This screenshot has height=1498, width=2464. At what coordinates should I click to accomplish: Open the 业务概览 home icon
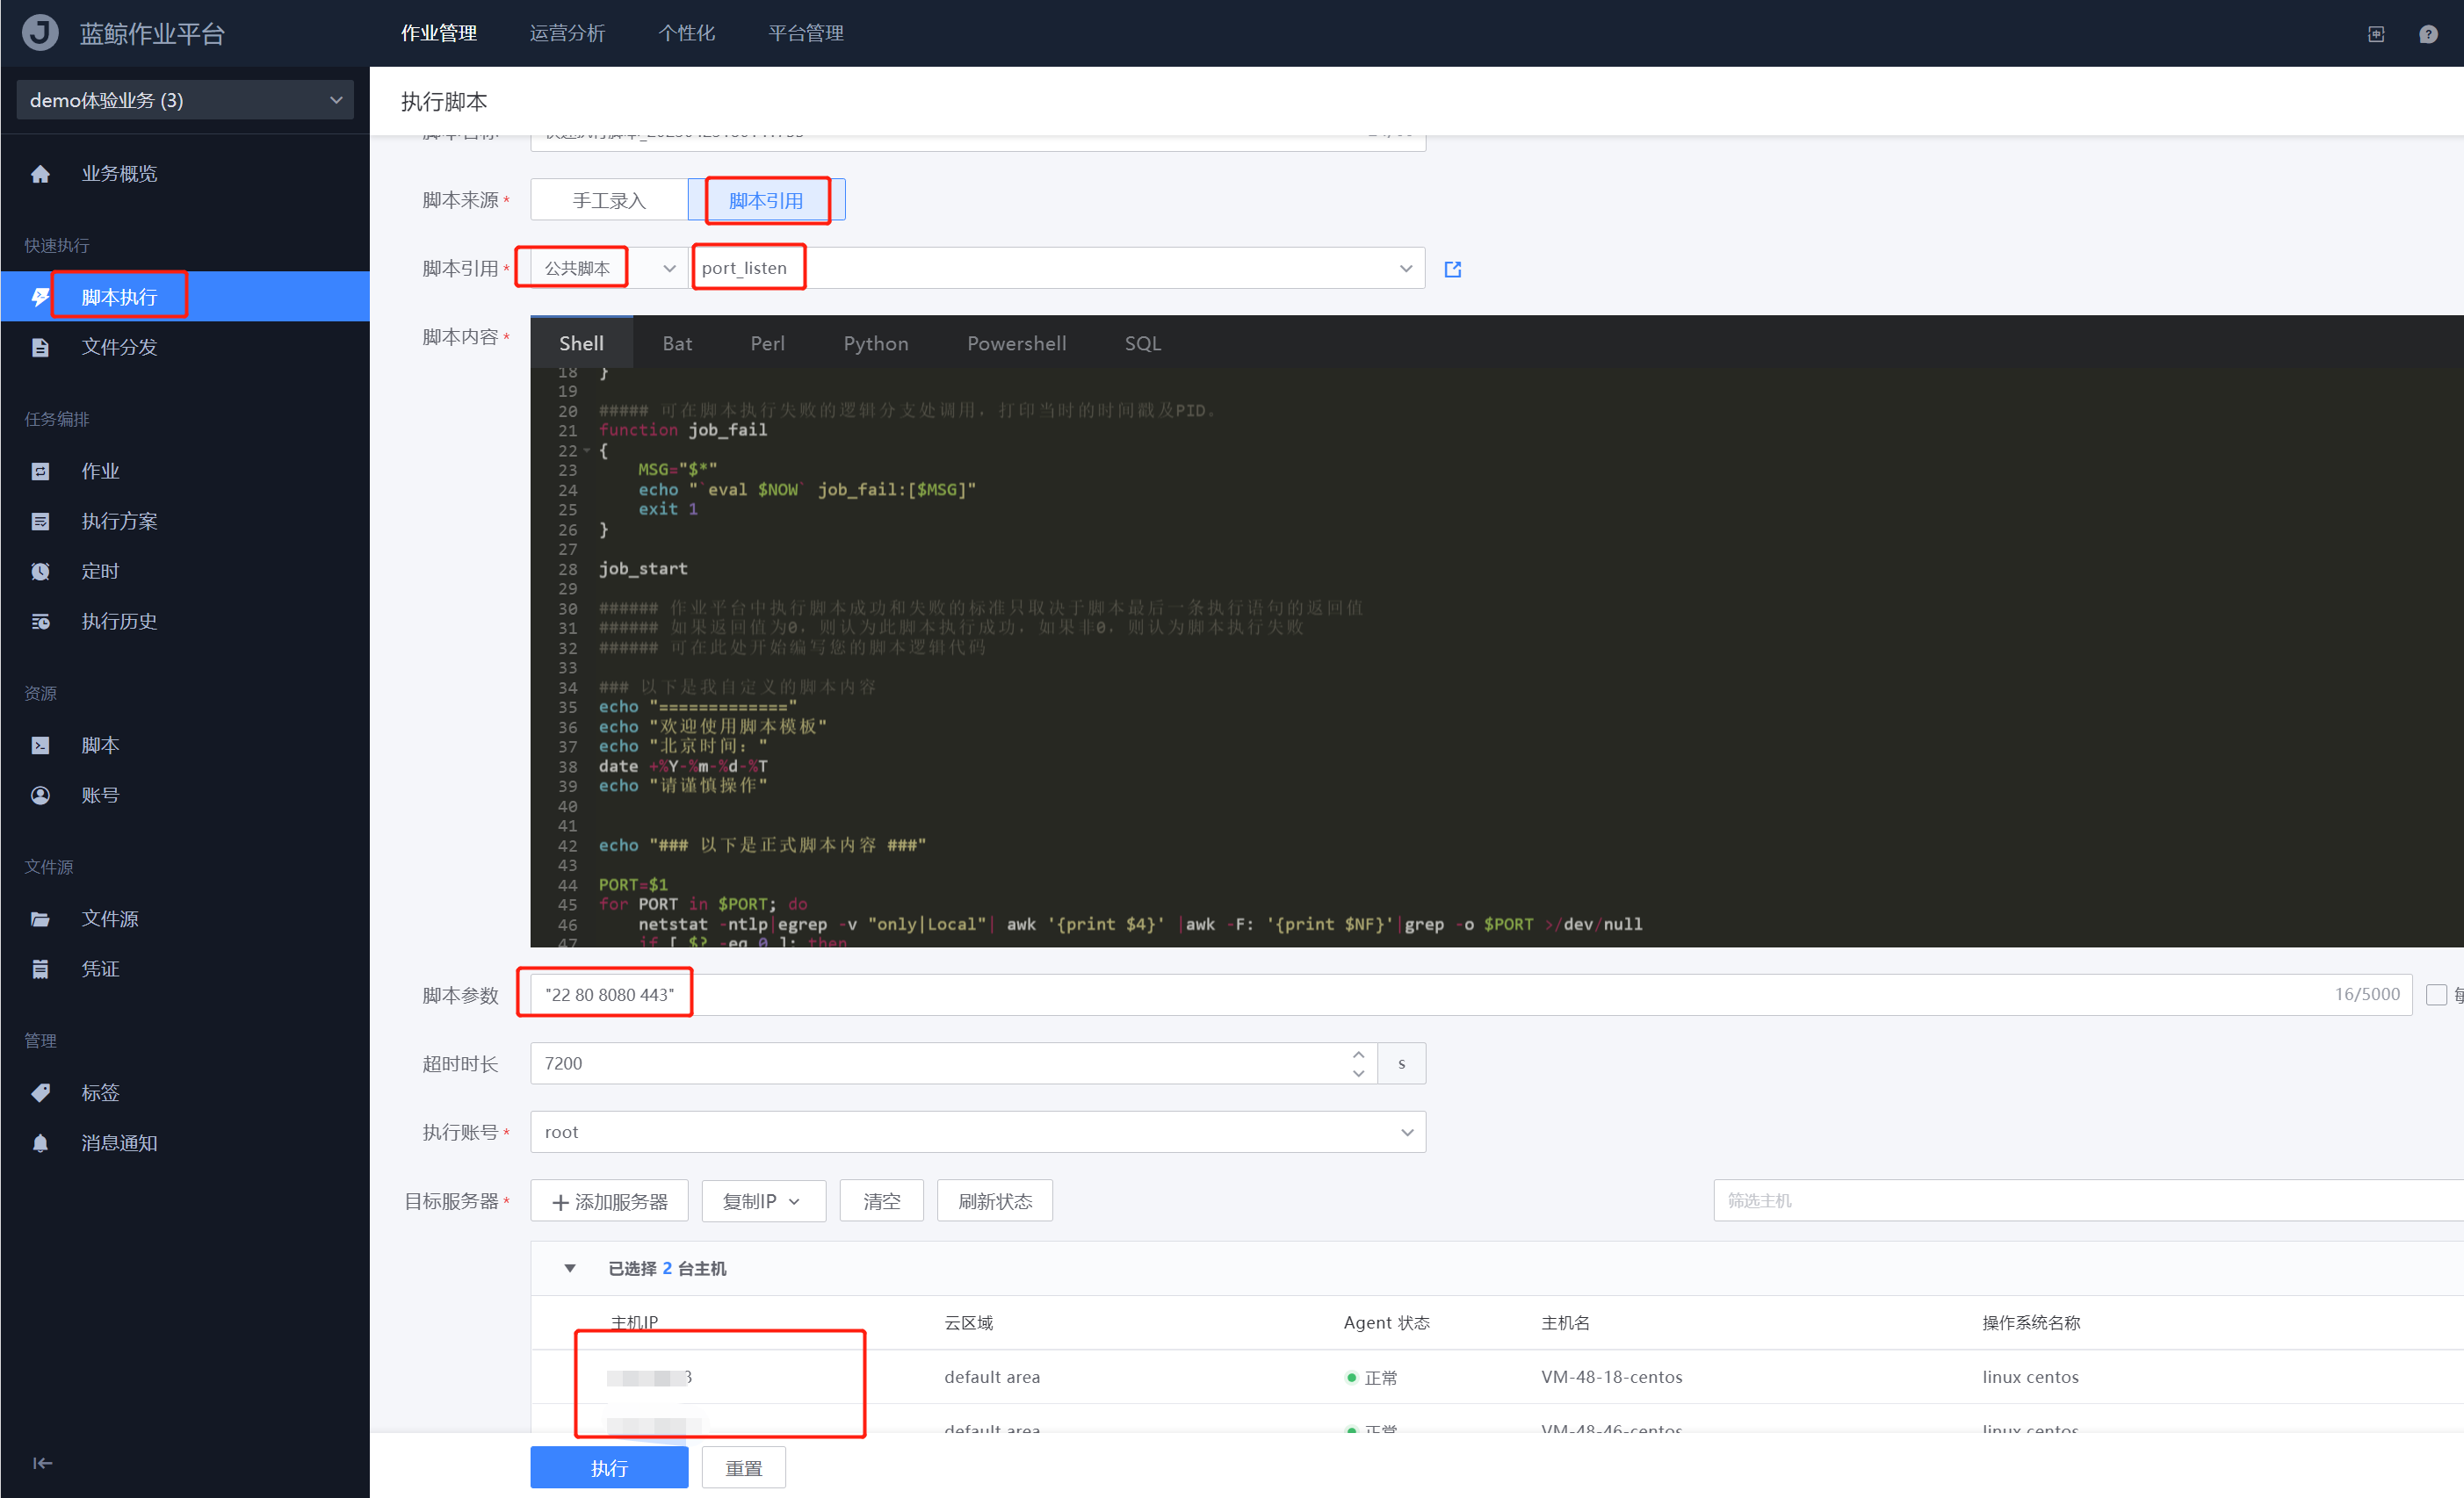[40, 174]
